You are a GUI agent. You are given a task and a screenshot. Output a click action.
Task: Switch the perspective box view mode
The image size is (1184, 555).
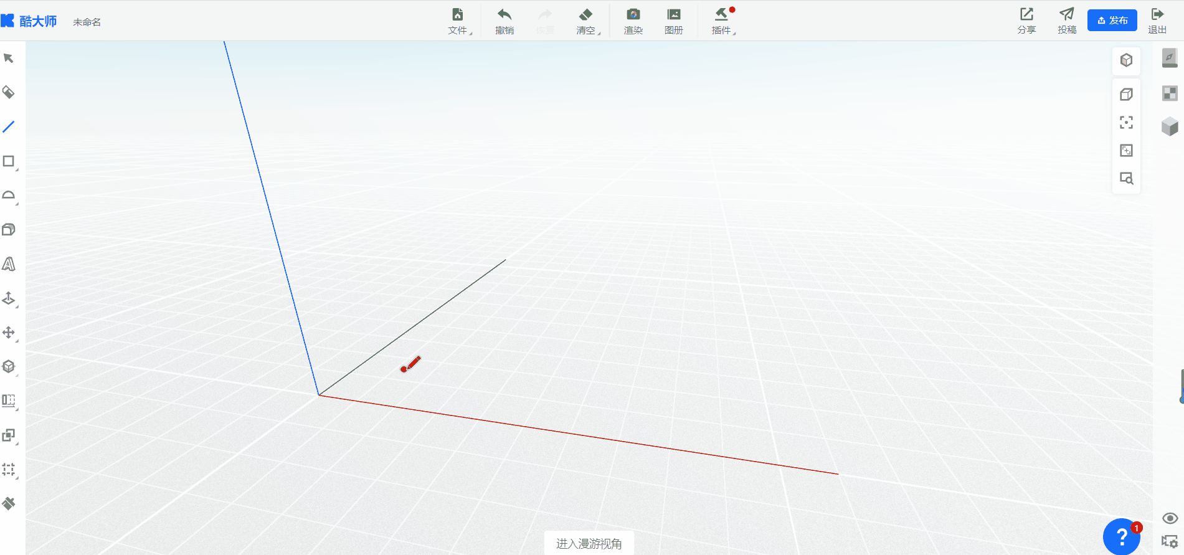tap(1126, 95)
